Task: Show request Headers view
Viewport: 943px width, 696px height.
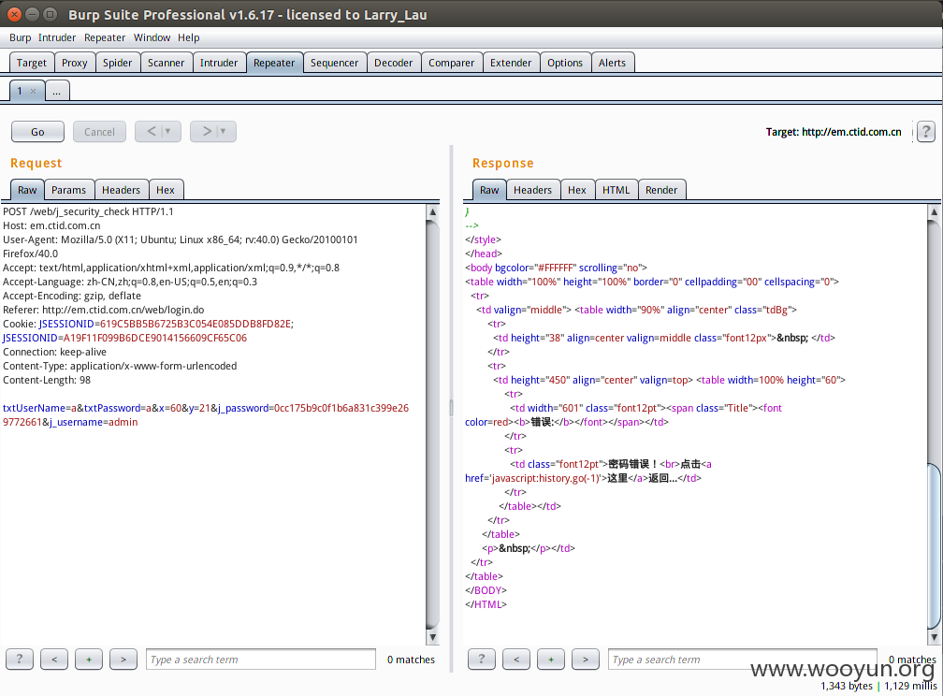Action: [121, 190]
